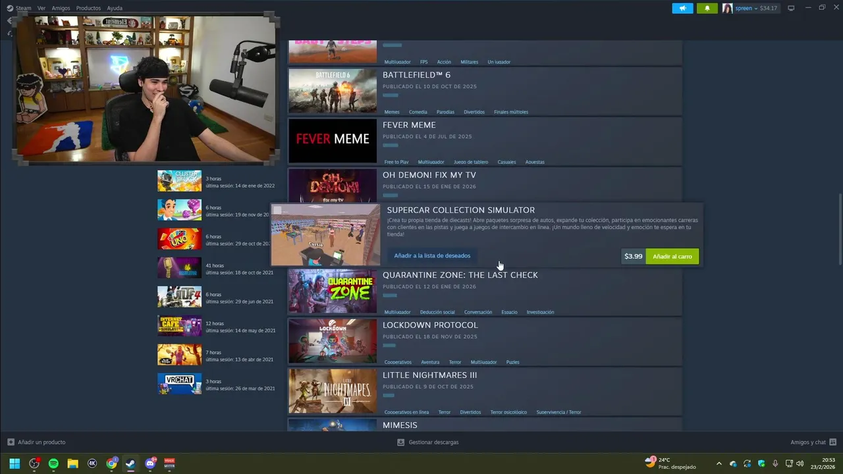Screen dimensions: 843x474
Task: Open LITTLE NIGHTMARES III title
Action: click(430, 375)
